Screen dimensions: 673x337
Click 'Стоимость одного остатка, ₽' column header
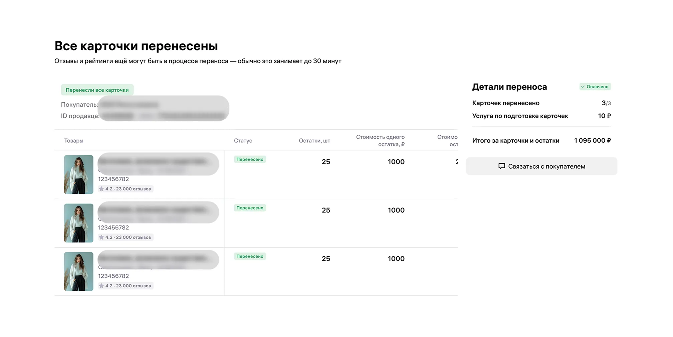tap(380, 141)
